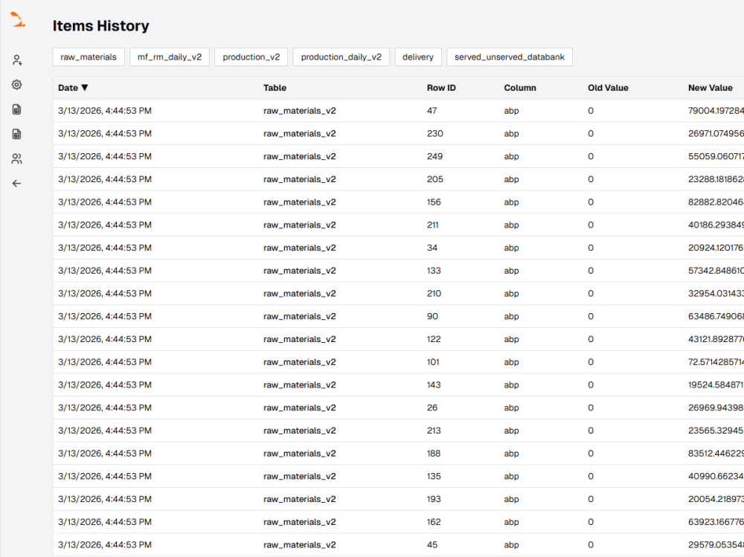Filter by raw_materials table
The image size is (744, 557).
pos(89,57)
